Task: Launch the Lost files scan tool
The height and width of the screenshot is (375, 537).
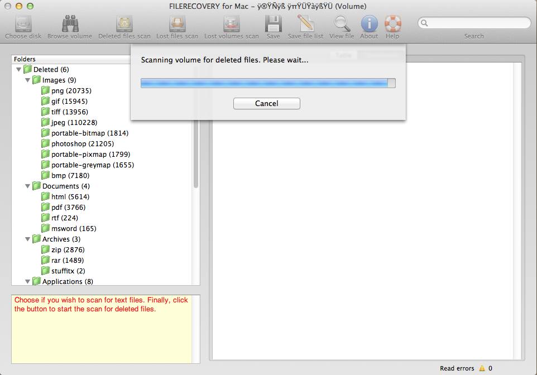Action: [177, 23]
